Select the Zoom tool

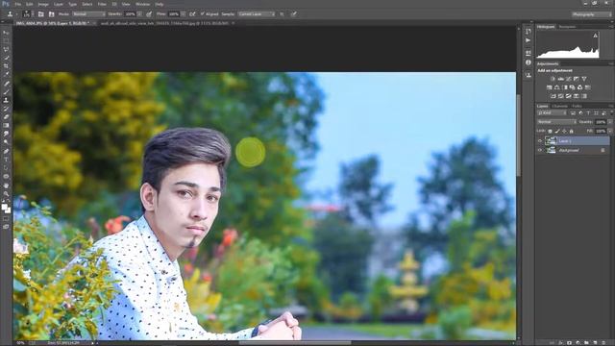[x=6, y=193]
